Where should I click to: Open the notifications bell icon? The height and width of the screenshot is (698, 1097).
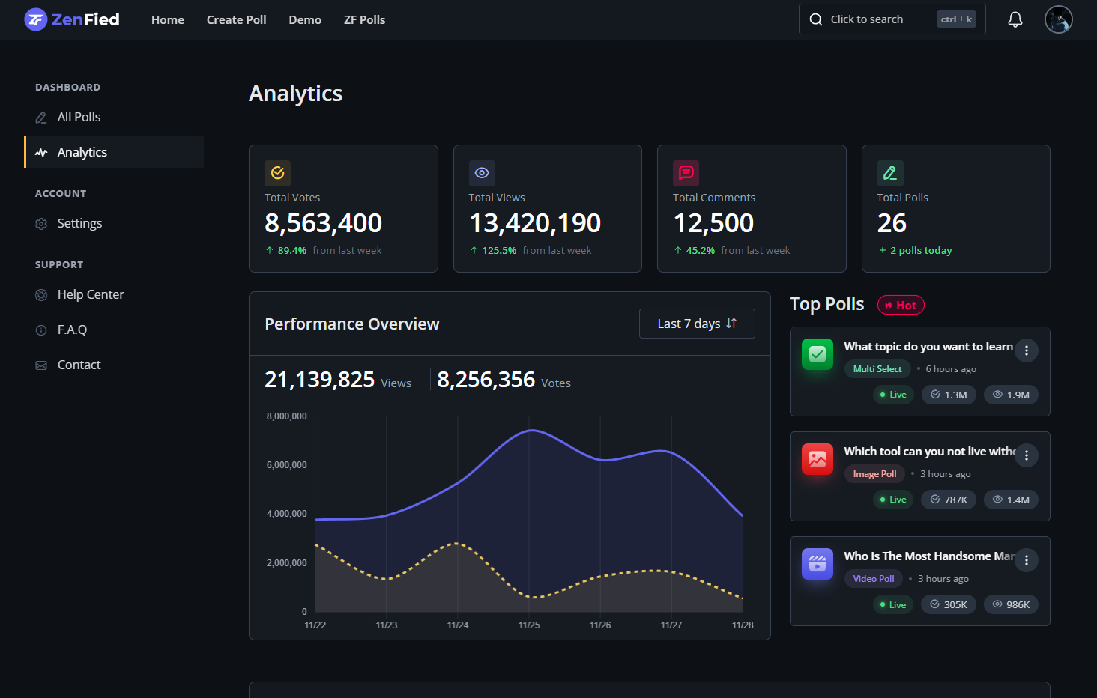(x=1015, y=19)
